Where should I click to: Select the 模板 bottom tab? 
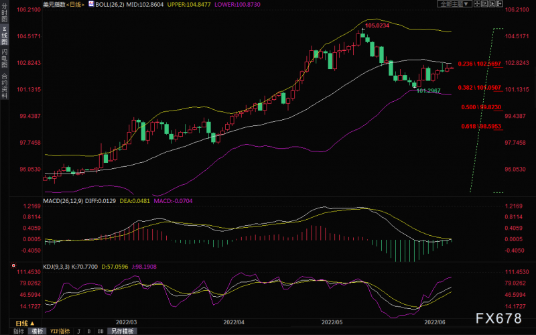pos(37,331)
